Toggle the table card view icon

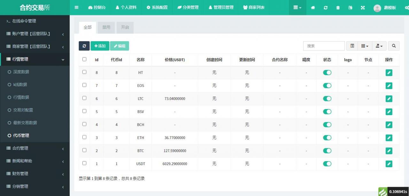(352, 46)
